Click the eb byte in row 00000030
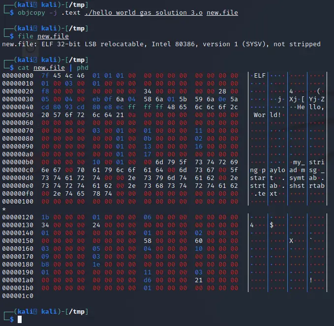 tap(96, 99)
